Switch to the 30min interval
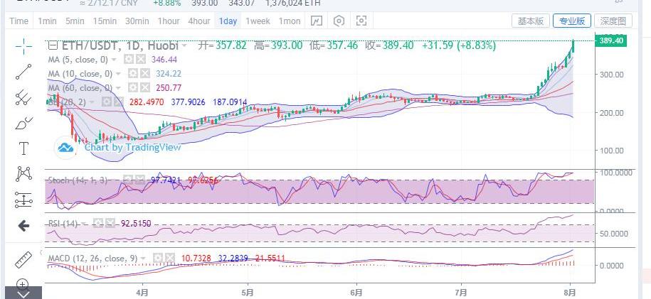The width and height of the screenshot is (651, 299). tap(137, 21)
